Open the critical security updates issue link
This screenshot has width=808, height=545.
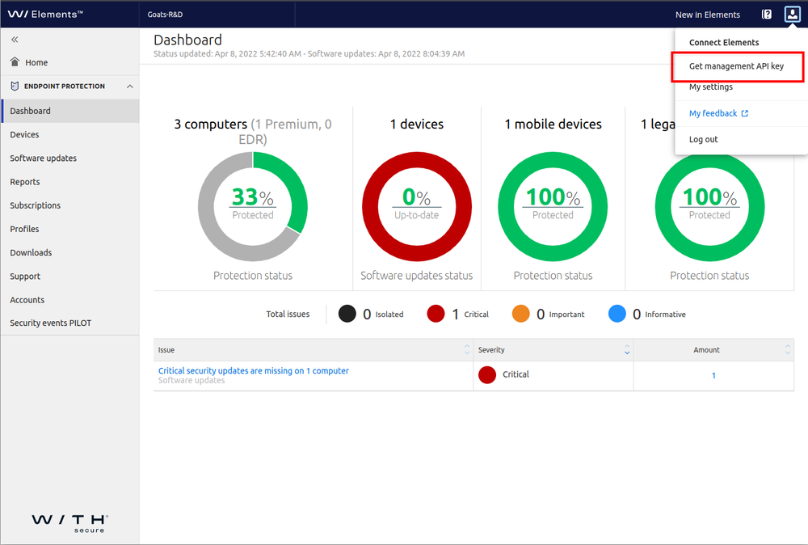point(251,370)
